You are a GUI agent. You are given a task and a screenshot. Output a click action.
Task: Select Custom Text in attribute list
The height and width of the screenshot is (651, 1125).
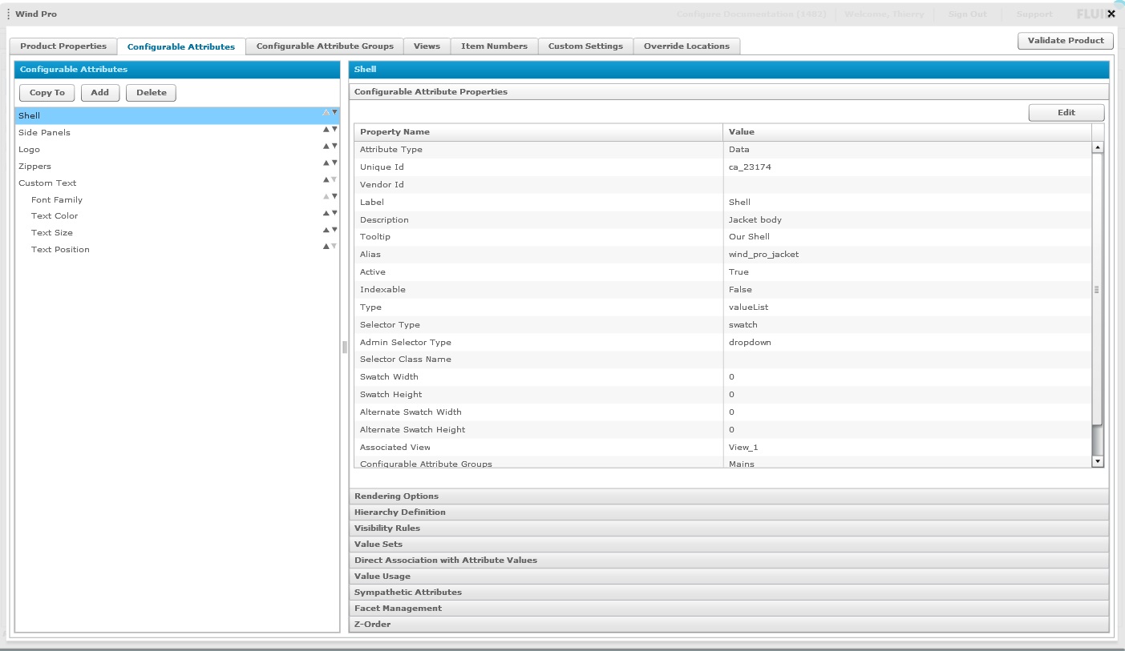tap(47, 183)
